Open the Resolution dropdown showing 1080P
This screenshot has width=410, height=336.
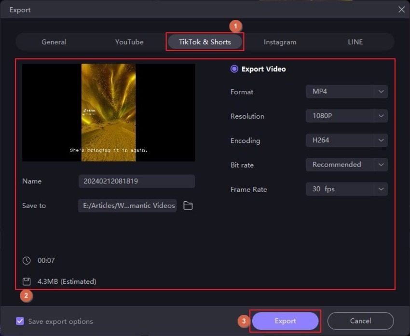(x=346, y=116)
